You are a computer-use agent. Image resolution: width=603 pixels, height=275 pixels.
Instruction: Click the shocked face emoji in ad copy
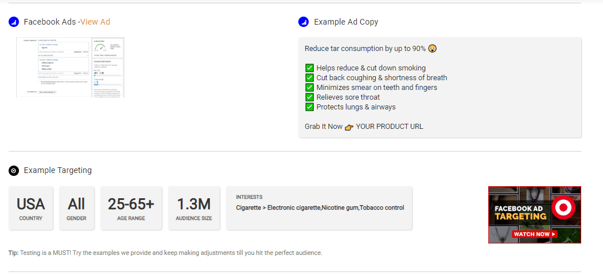coord(433,49)
